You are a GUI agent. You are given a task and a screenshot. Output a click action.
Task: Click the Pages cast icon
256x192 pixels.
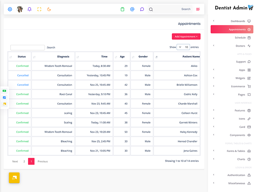[249, 94]
